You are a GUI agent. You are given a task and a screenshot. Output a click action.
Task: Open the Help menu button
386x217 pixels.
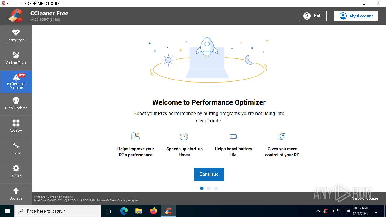coord(312,16)
